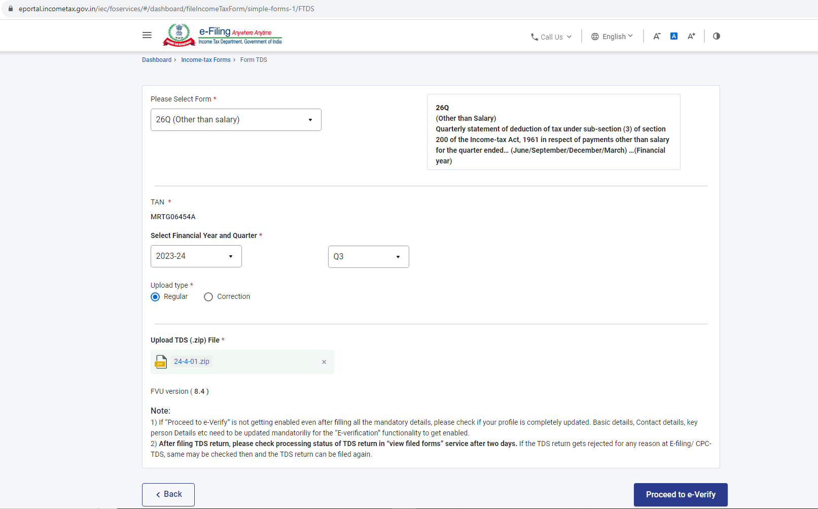Click the browser address bar URL

pyautogui.click(x=166, y=9)
